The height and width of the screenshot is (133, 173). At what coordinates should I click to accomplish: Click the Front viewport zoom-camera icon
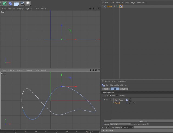93,70
